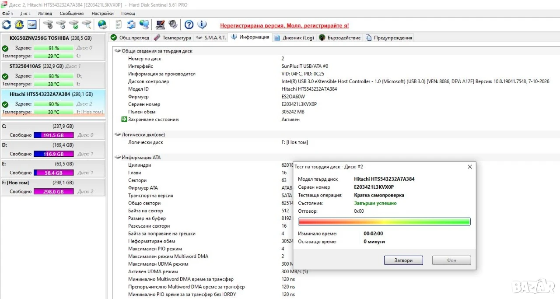Viewport: 560px width, 299px height.
Task: Open help via the question mark icon
Action: pyautogui.click(x=189, y=25)
